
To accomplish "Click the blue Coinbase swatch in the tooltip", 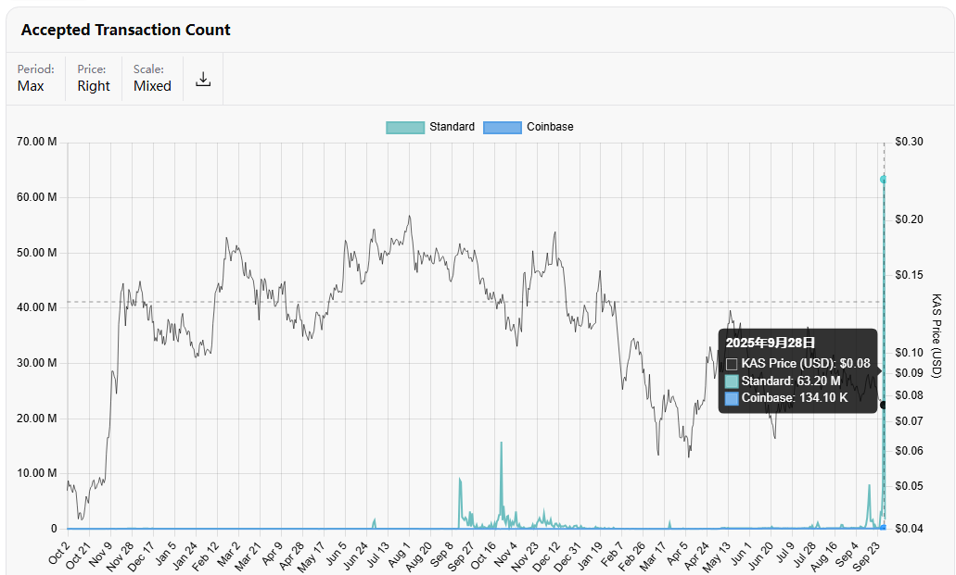I will (x=732, y=397).
